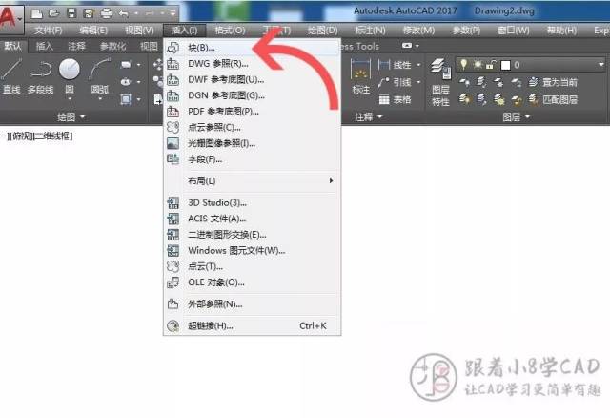
Task: Open 图层特性 layer properties manager
Action: tap(440, 83)
